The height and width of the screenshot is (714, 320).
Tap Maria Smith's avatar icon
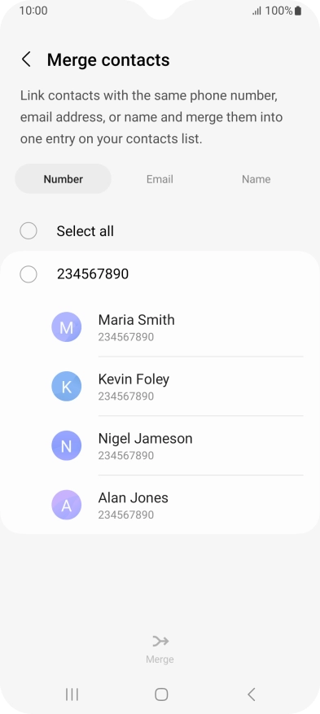coord(67,327)
